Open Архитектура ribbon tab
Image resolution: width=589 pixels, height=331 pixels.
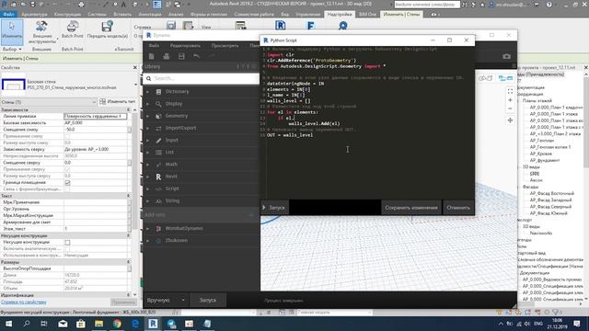(x=35, y=15)
